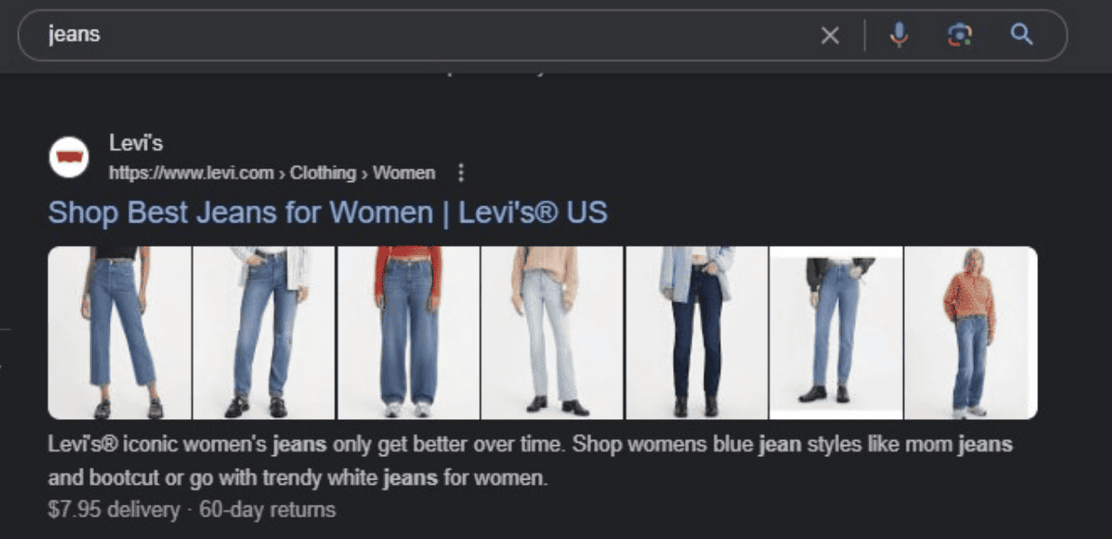This screenshot has width=1112, height=539.
Task: Select second thumbnail with white cardigan model
Action: [264, 333]
